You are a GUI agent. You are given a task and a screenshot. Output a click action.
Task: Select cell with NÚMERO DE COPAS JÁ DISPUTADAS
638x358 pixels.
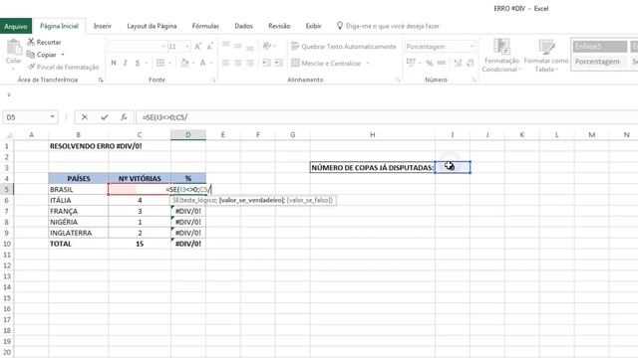point(372,168)
